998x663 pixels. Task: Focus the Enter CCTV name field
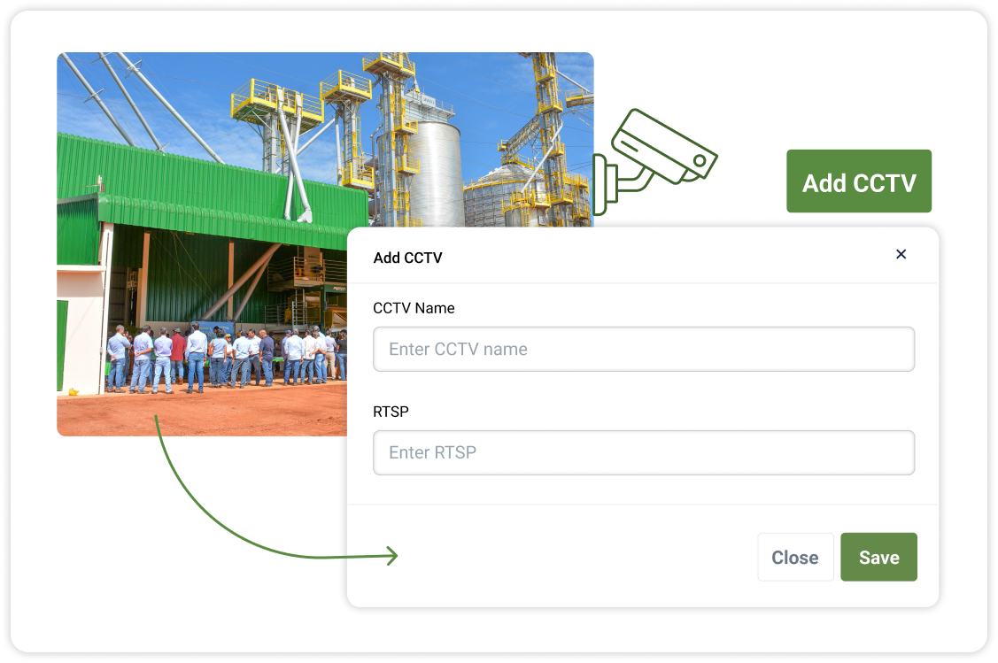(644, 349)
